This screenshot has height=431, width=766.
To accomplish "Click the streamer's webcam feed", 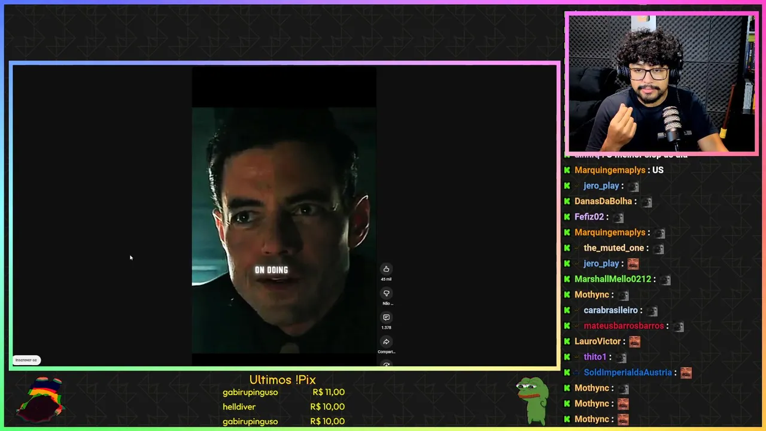I will pyautogui.click(x=661, y=84).
